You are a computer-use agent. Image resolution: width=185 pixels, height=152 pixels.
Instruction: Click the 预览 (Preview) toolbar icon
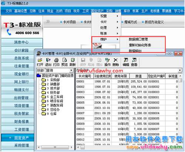[64, 62]
